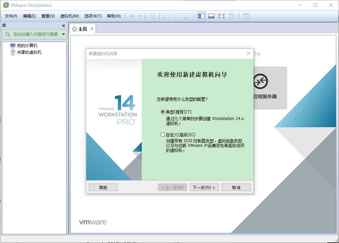Click the console view toolbar icon
This screenshot has width=339, height=243.
point(246,16)
